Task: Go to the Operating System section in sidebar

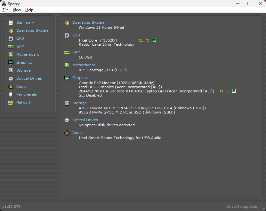Action: click(33, 30)
